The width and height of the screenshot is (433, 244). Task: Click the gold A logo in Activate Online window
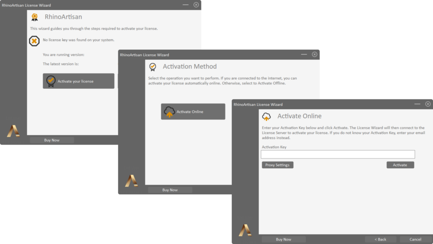point(245,230)
